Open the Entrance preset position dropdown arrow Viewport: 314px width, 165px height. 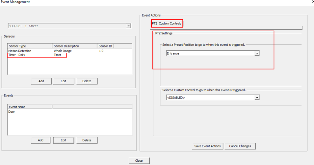(x=257, y=53)
